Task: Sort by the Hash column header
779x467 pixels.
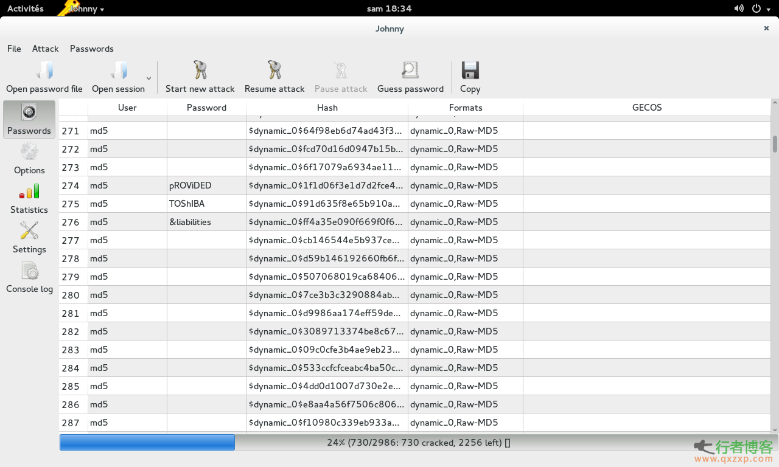Action: tap(327, 108)
